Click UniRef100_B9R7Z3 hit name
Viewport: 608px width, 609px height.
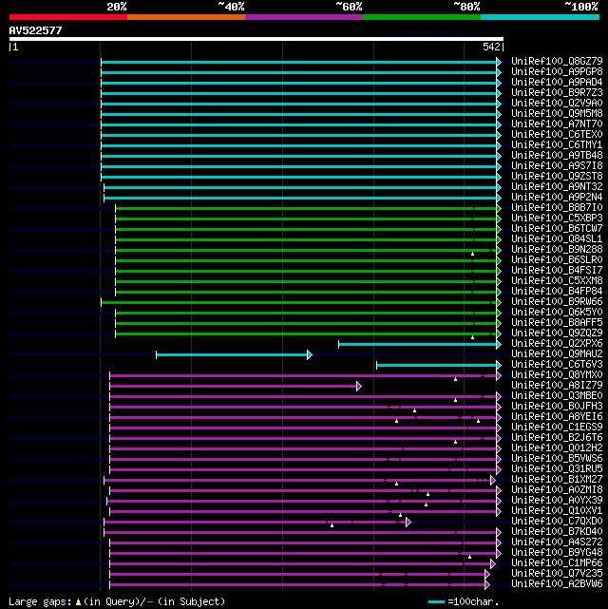[557, 93]
